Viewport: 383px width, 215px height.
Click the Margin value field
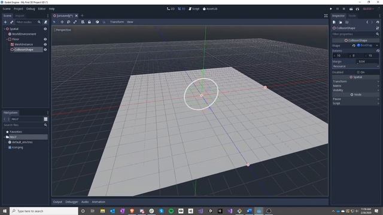point(367,62)
